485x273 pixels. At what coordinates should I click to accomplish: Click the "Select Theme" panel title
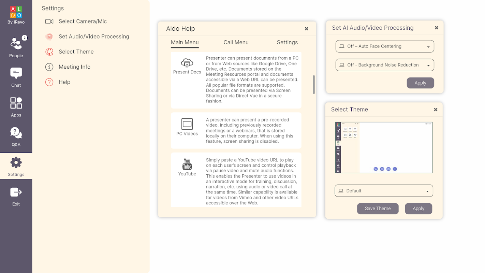[350, 110]
